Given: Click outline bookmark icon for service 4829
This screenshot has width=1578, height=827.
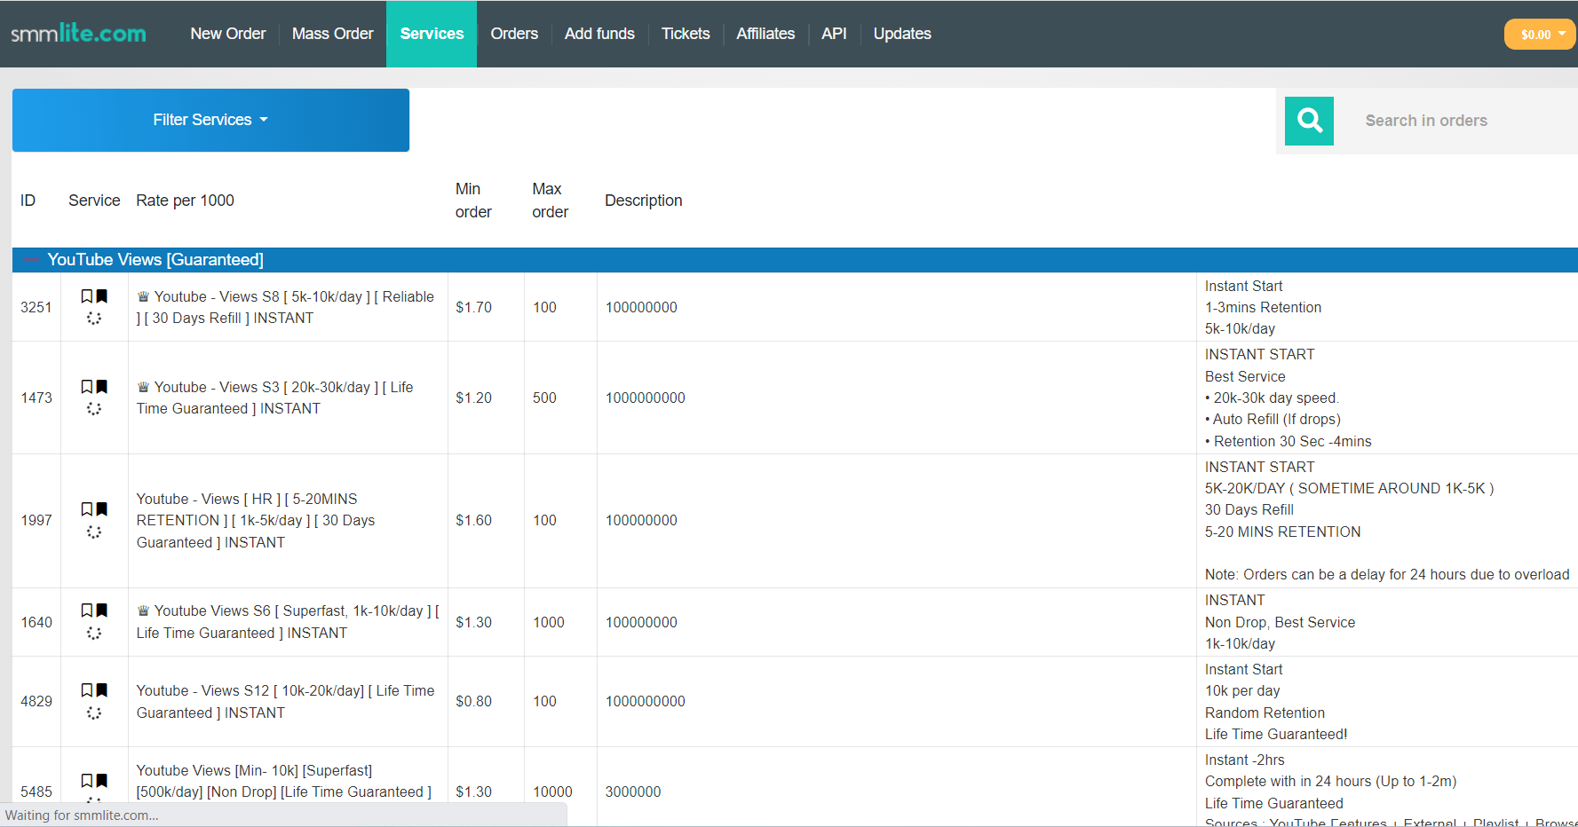Looking at the screenshot, I should [x=87, y=690].
